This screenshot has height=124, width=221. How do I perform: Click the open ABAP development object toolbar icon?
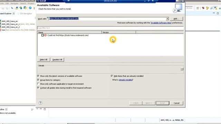pyautogui.click(x=17, y=8)
